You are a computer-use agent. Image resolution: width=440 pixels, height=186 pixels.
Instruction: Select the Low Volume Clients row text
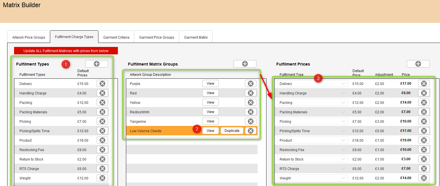tap(146, 131)
